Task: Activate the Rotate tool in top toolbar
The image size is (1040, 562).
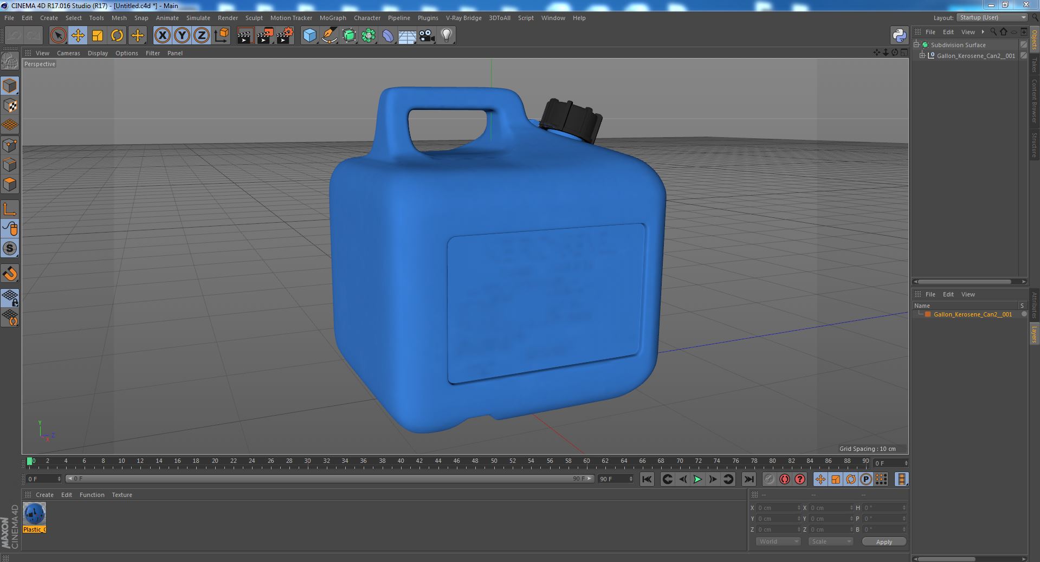Action: pyautogui.click(x=117, y=36)
